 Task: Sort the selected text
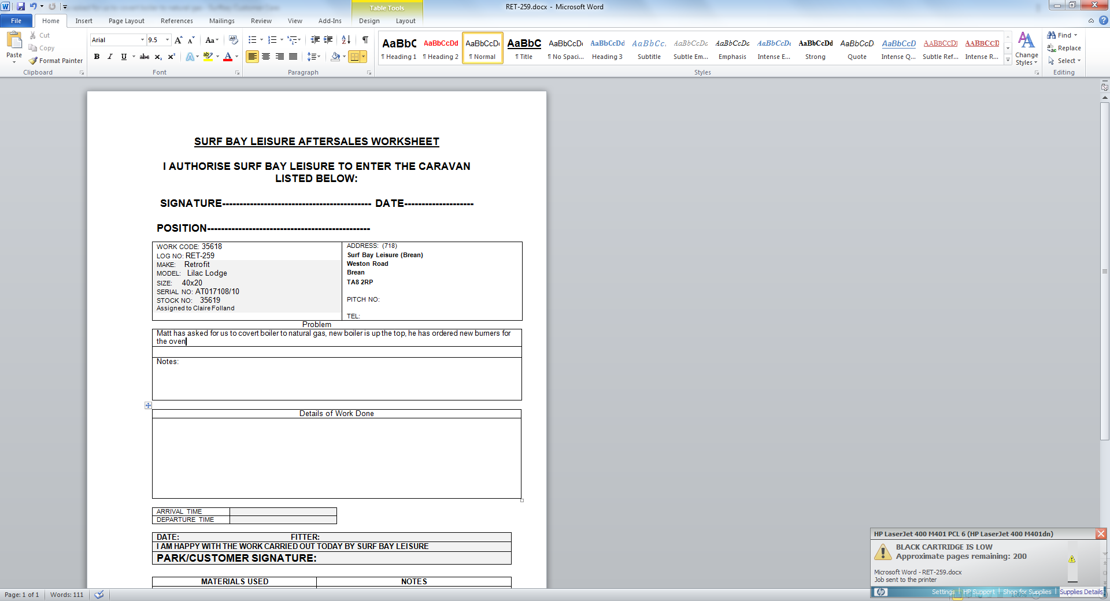pos(346,40)
